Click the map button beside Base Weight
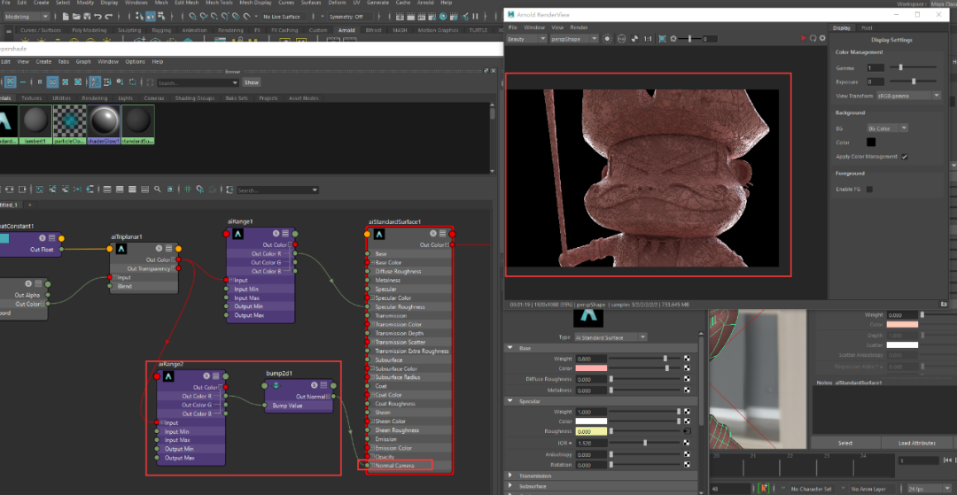 [x=687, y=359]
